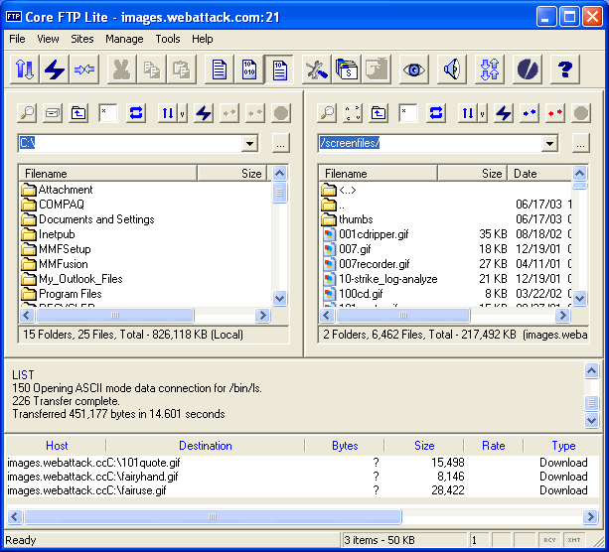Click the local panel magnifier search icon
The width and height of the screenshot is (609, 552).
tap(27, 113)
